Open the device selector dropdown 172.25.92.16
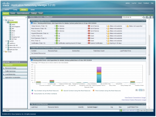156x117 pixels. click(133, 17)
